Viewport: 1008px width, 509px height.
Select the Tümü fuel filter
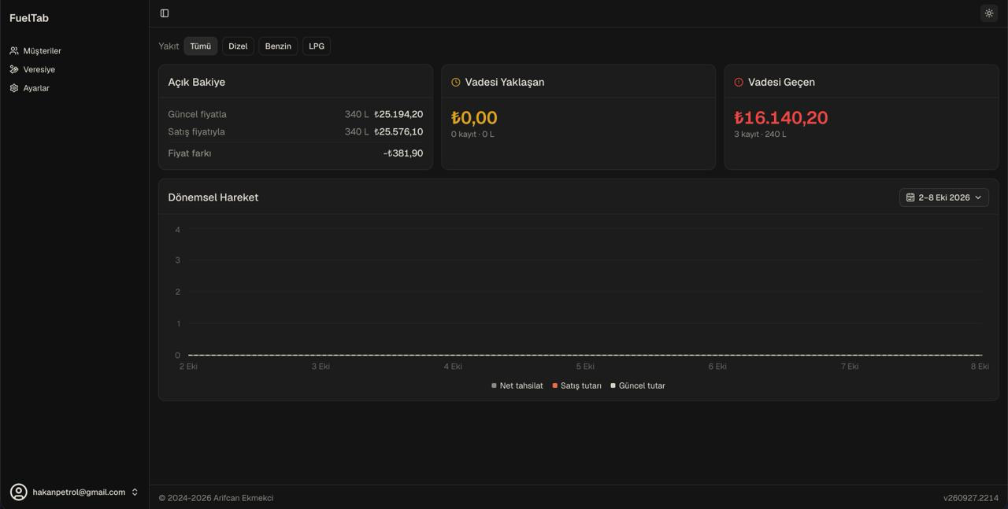click(201, 46)
